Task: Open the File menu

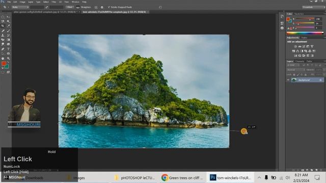Action: [9, 2]
